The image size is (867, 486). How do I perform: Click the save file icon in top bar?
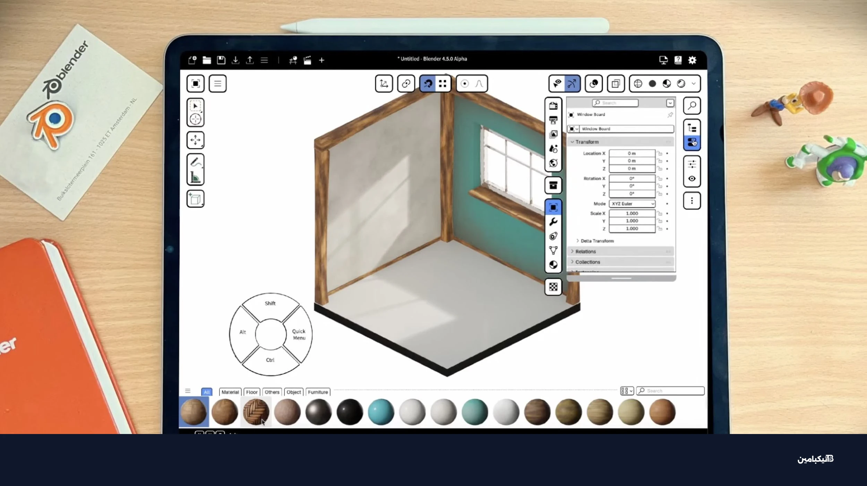[x=221, y=60]
